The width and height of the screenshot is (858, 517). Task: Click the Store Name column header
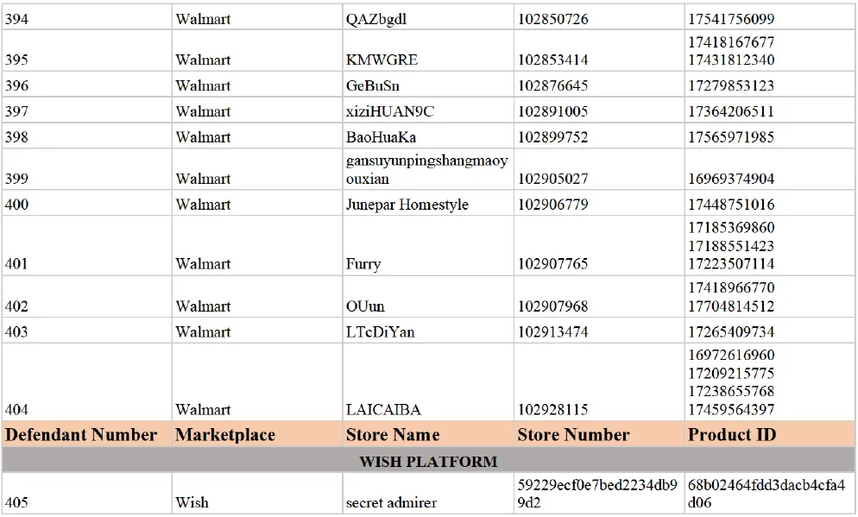[x=393, y=435]
